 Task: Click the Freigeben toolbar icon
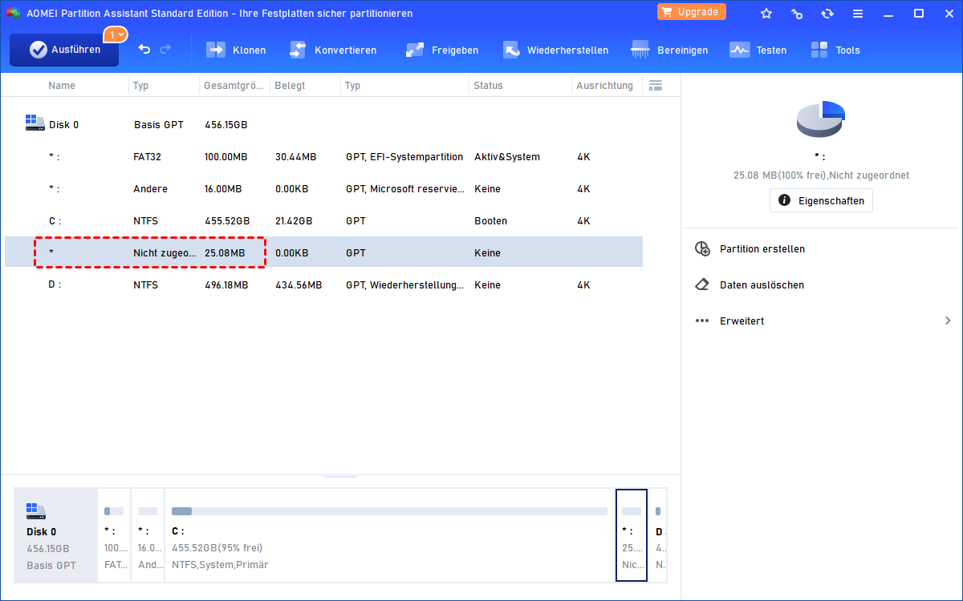[415, 50]
